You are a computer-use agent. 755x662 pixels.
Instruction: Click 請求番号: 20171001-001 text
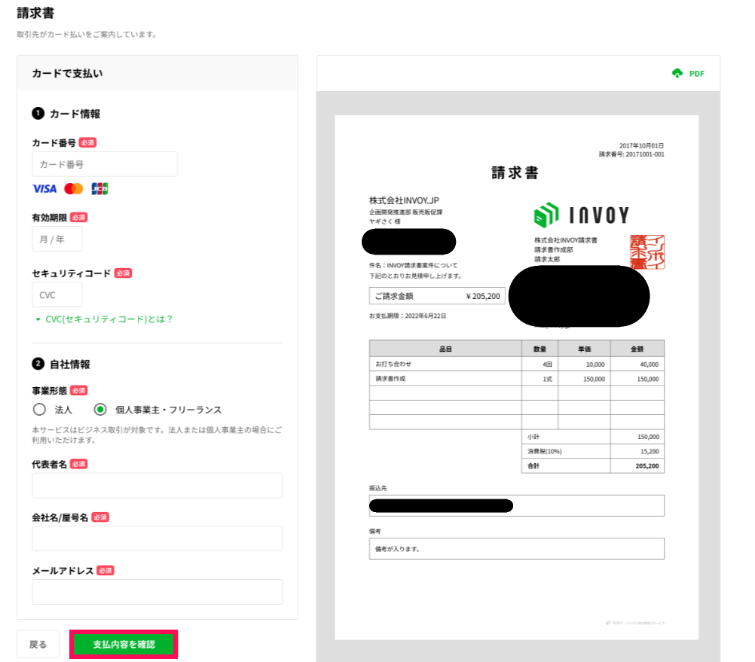click(x=631, y=154)
